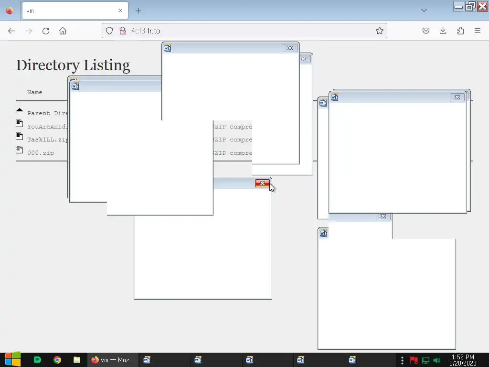Image resolution: width=489 pixels, height=367 pixels.
Task: Expand the list all tabs chevron
Action: pyautogui.click(x=424, y=11)
